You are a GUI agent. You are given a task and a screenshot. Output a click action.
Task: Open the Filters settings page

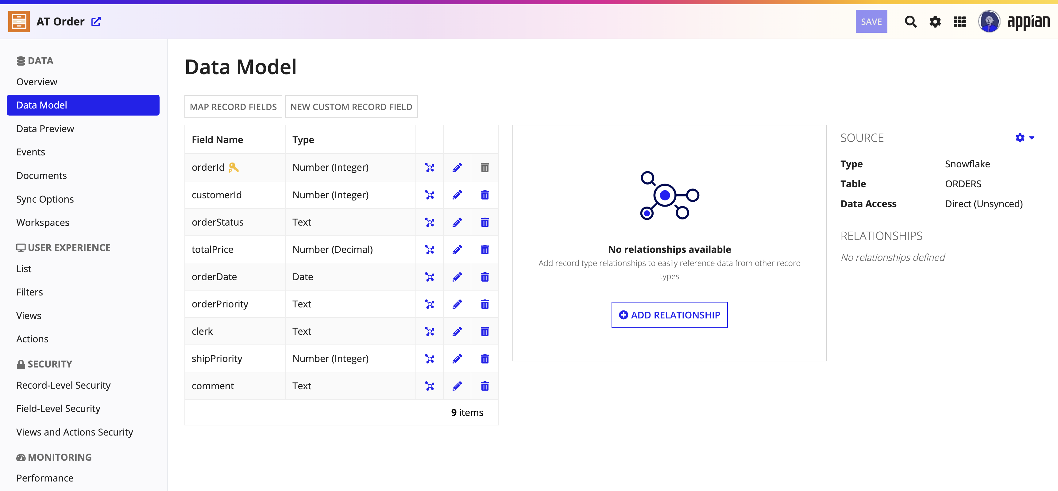(x=29, y=292)
